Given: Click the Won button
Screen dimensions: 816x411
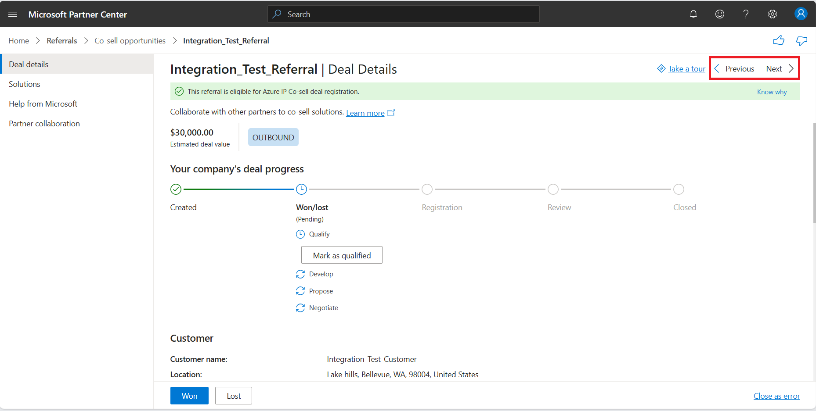Looking at the screenshot, I should 189,396.
